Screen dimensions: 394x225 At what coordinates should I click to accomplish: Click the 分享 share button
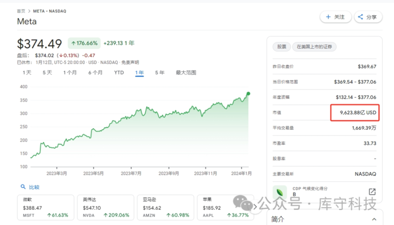[368, 17]
